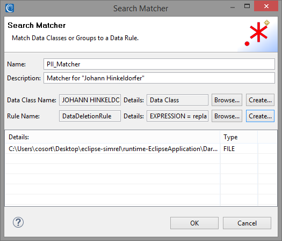Click the DataDeletionRule rule name field

[90, 116]
